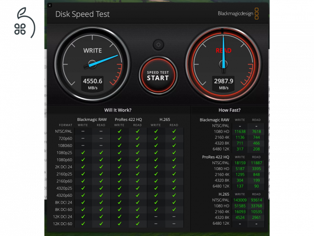Click the 4320p25 format row label
Screen dimensions: 314x236
[64, 188]
